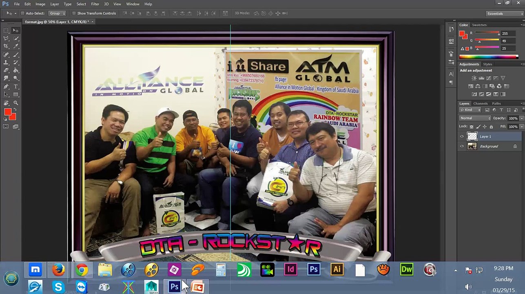The image size is (525, 294).
Task: Add a Color Balance adjustment
Action: tap(478, 86)
